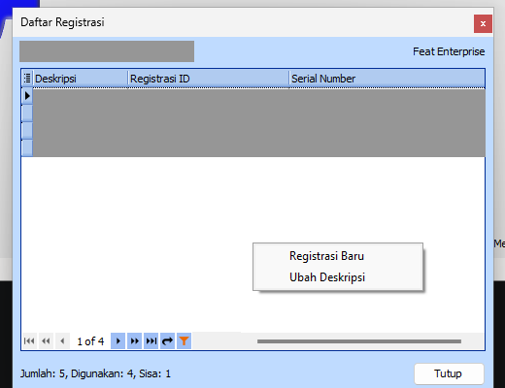The height and width of the screenshot is (388, 505).
Task: Jump forward one page of records
Action: click(134, 341)
